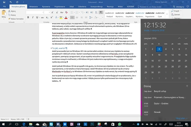Open text effects glowing A tool
191x127 pixels.
point(56,18)
